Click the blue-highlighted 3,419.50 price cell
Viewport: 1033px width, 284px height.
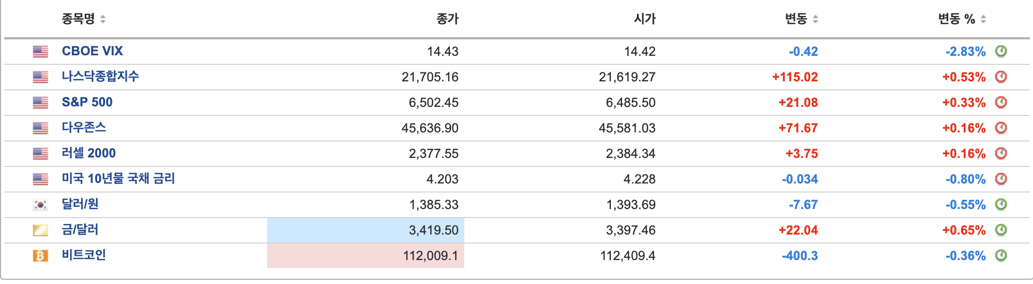pos(366,230)
